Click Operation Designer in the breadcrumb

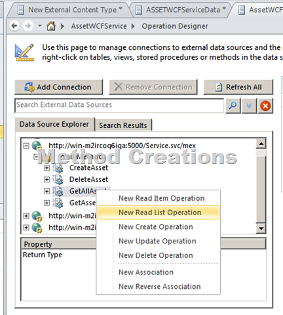(175, 26)
